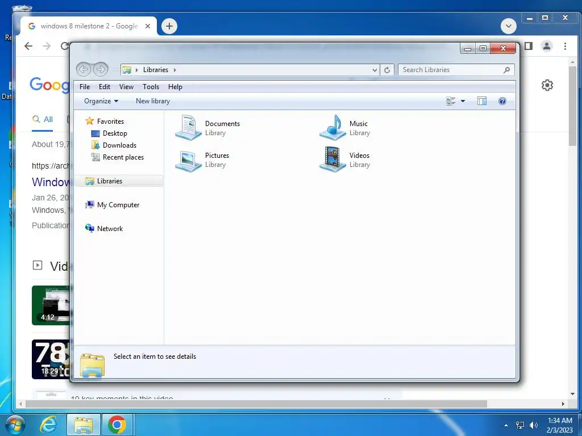Click Chrome back arrow
This screenshot has height=436, width=582.
pyautogui.click(x=28, y=46)
